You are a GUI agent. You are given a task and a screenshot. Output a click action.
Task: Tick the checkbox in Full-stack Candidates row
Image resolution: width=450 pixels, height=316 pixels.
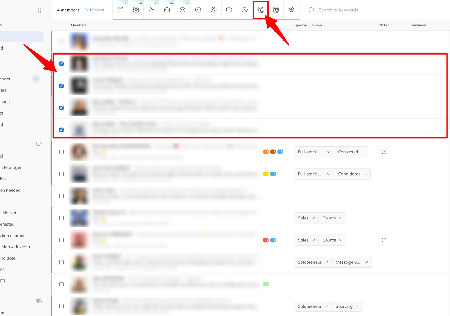tap(61, 174)
